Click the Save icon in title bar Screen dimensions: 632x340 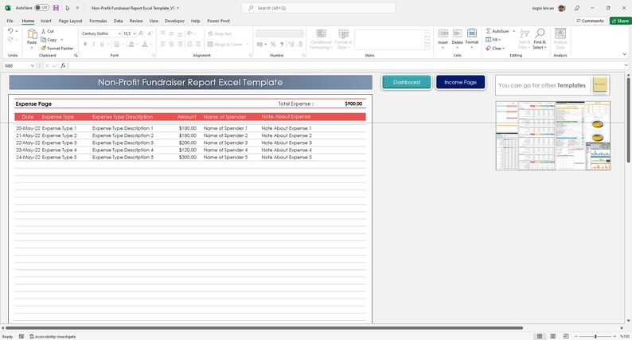[x=56, y=8]
